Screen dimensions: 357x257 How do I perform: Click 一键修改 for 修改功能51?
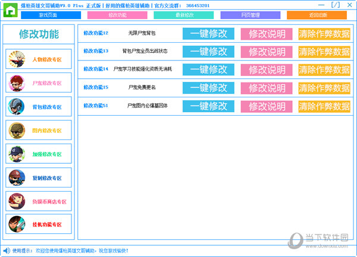[208, 106]
